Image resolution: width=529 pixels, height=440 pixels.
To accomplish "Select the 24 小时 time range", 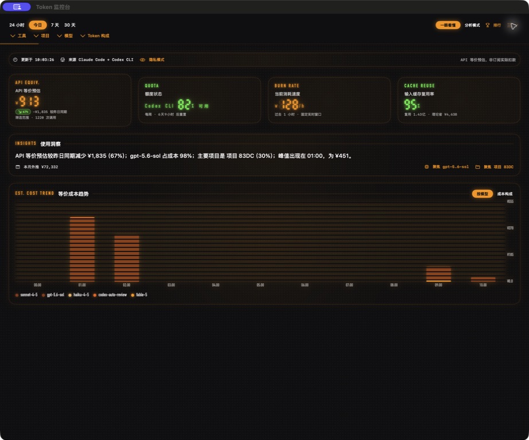I will click(17, 25).
